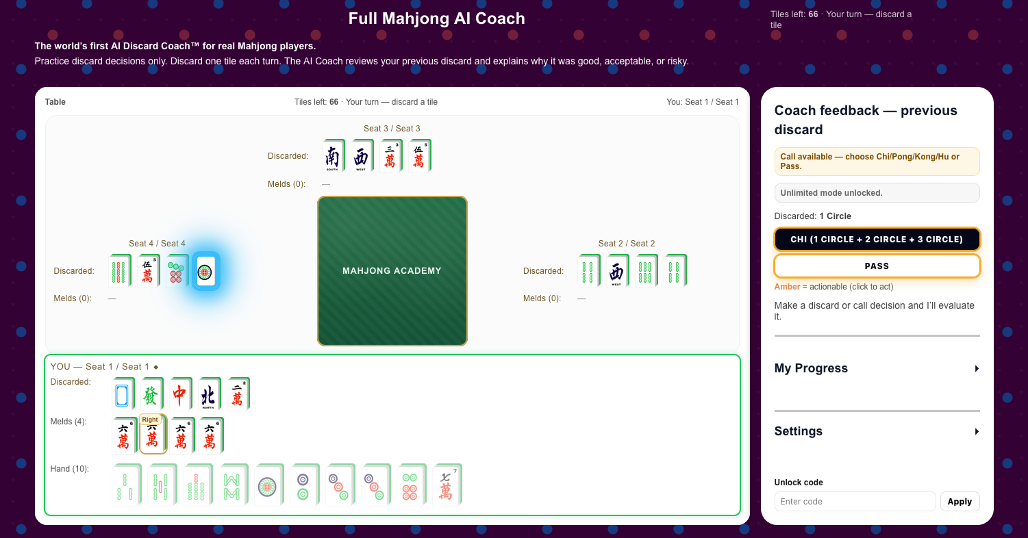1028x538 pixels.
Task: Focus the Enter code input field
Action: [855, 502]
